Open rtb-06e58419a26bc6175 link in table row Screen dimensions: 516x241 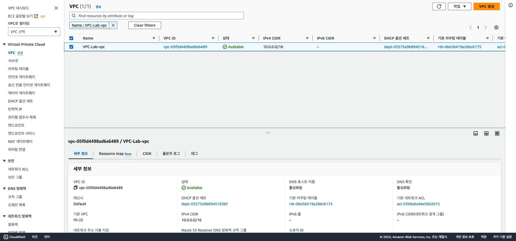(x=460, y=47)
